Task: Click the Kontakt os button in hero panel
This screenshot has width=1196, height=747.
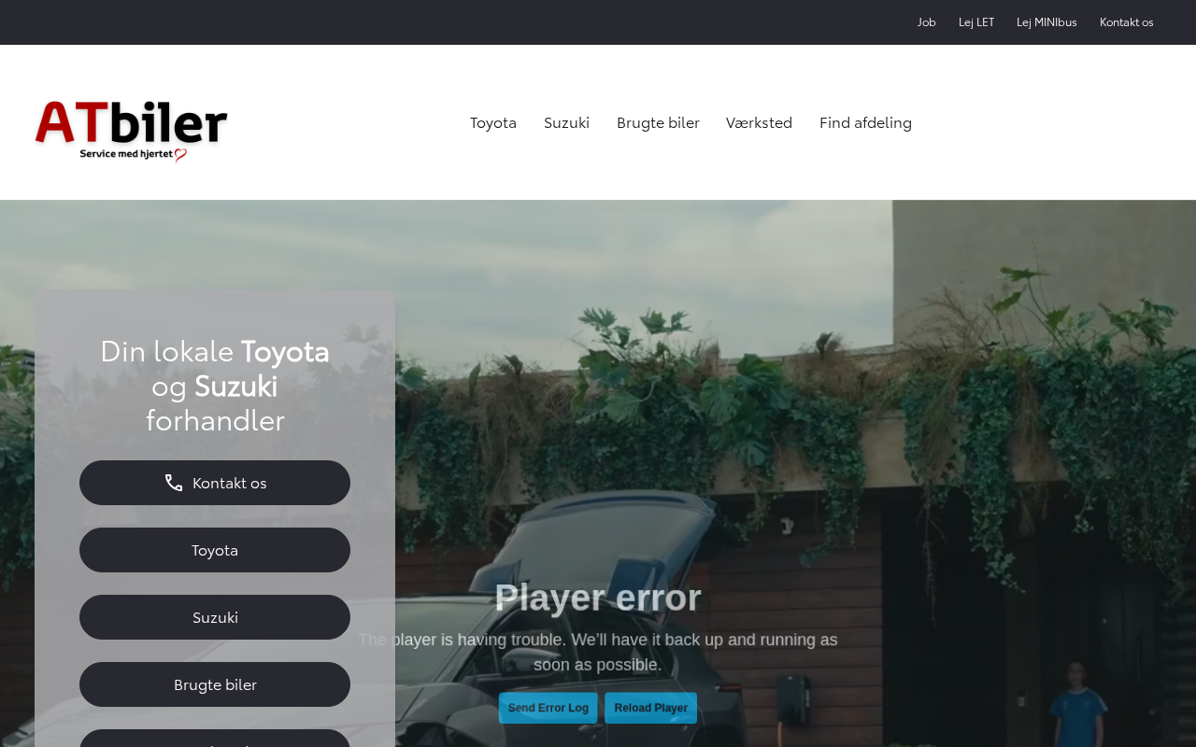Action: [215, 483]
